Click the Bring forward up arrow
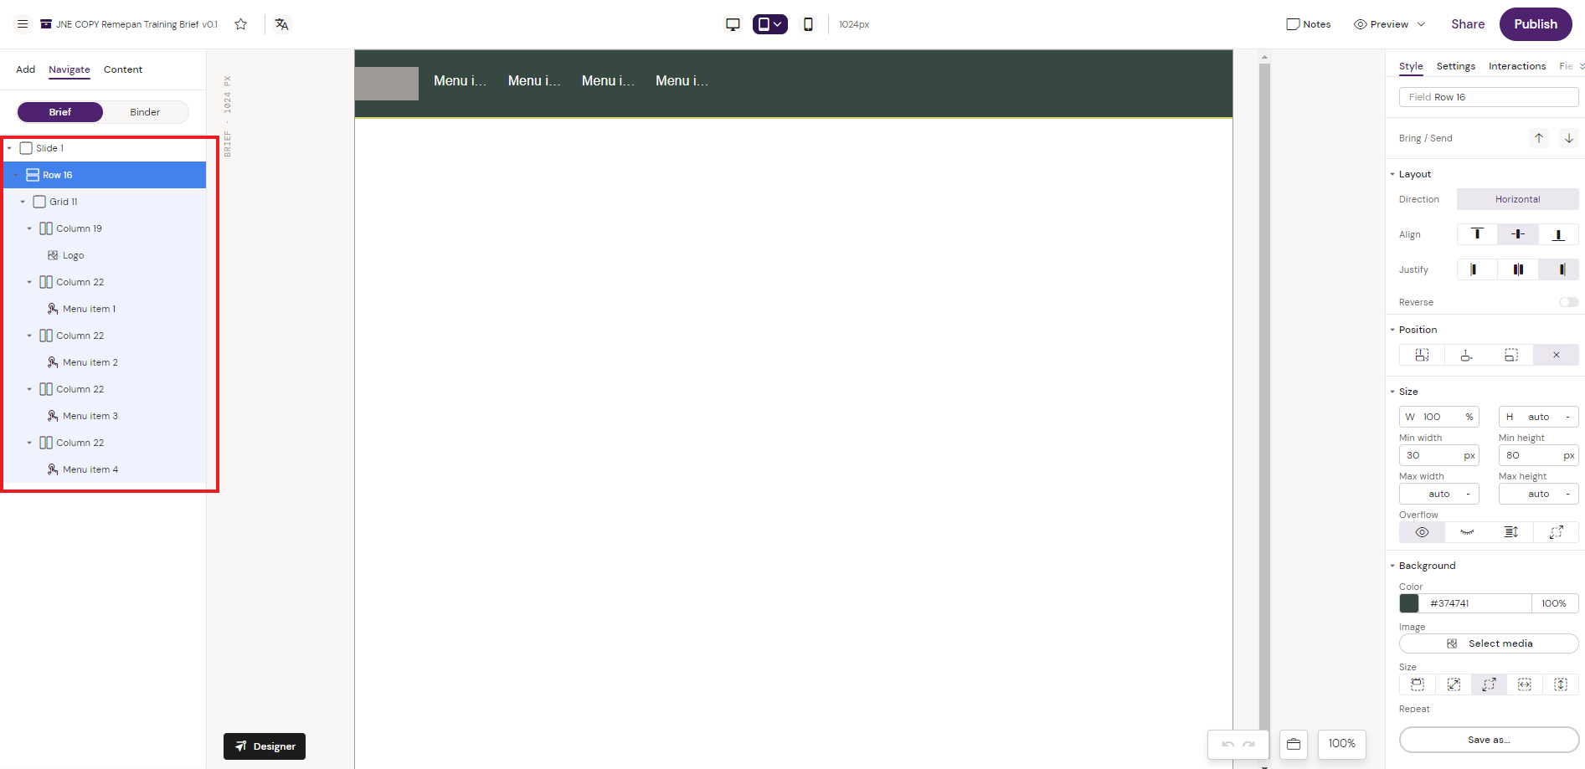Screen dimensions: 1585x769 (x=1539, y=138)
